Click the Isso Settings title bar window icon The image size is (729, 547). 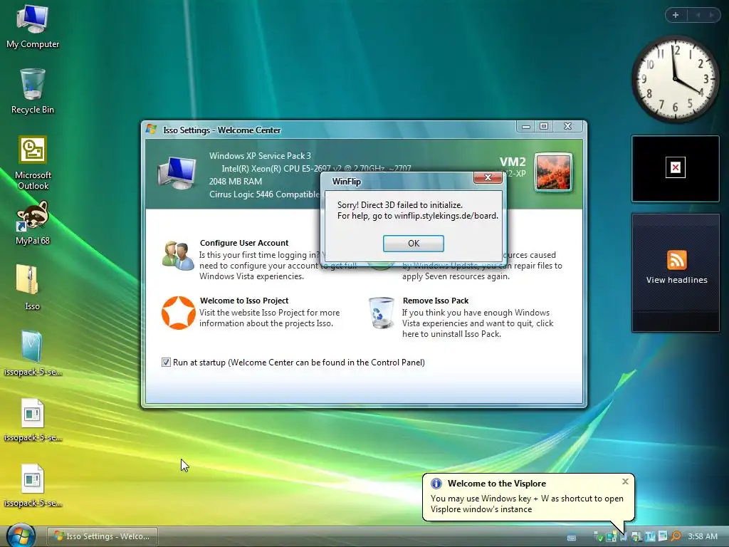(x=151, y=130)
